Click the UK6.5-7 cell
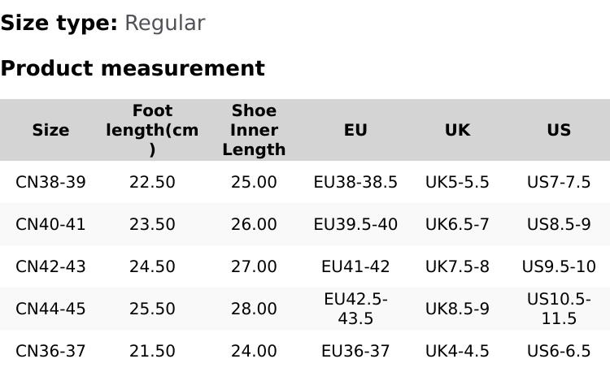This screenshot has width=610, height=372. [457, 224]
